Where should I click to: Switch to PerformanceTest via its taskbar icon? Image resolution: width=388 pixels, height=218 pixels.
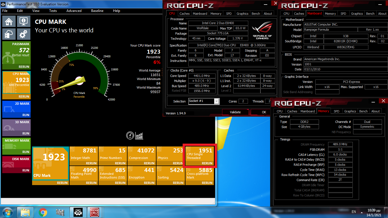click(78, 212)
